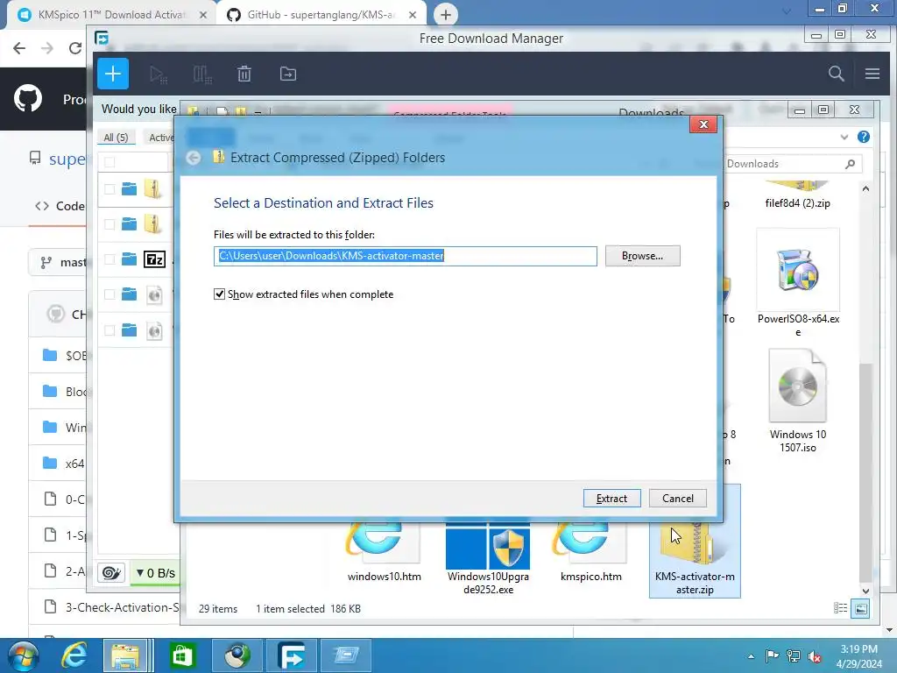Go back in the browser
The height and width of the screenshot is (673, 897).
pos(19,48)
